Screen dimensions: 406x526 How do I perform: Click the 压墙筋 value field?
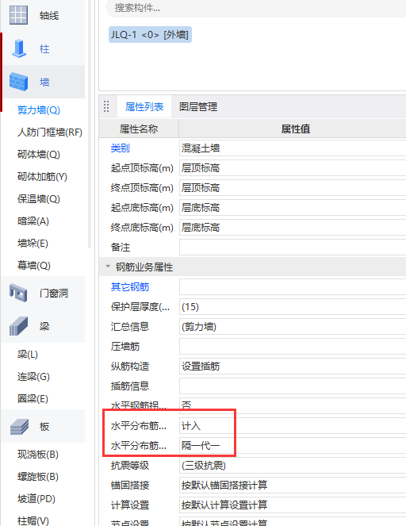(293, 346)
